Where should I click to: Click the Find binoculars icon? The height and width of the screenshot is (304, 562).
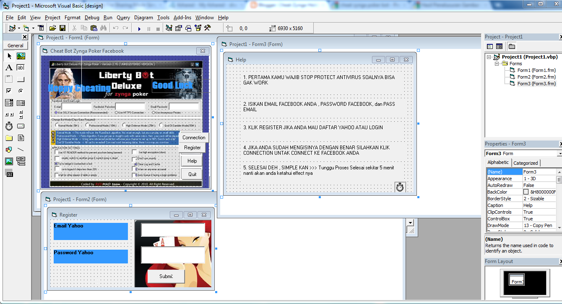coord(103,28)
